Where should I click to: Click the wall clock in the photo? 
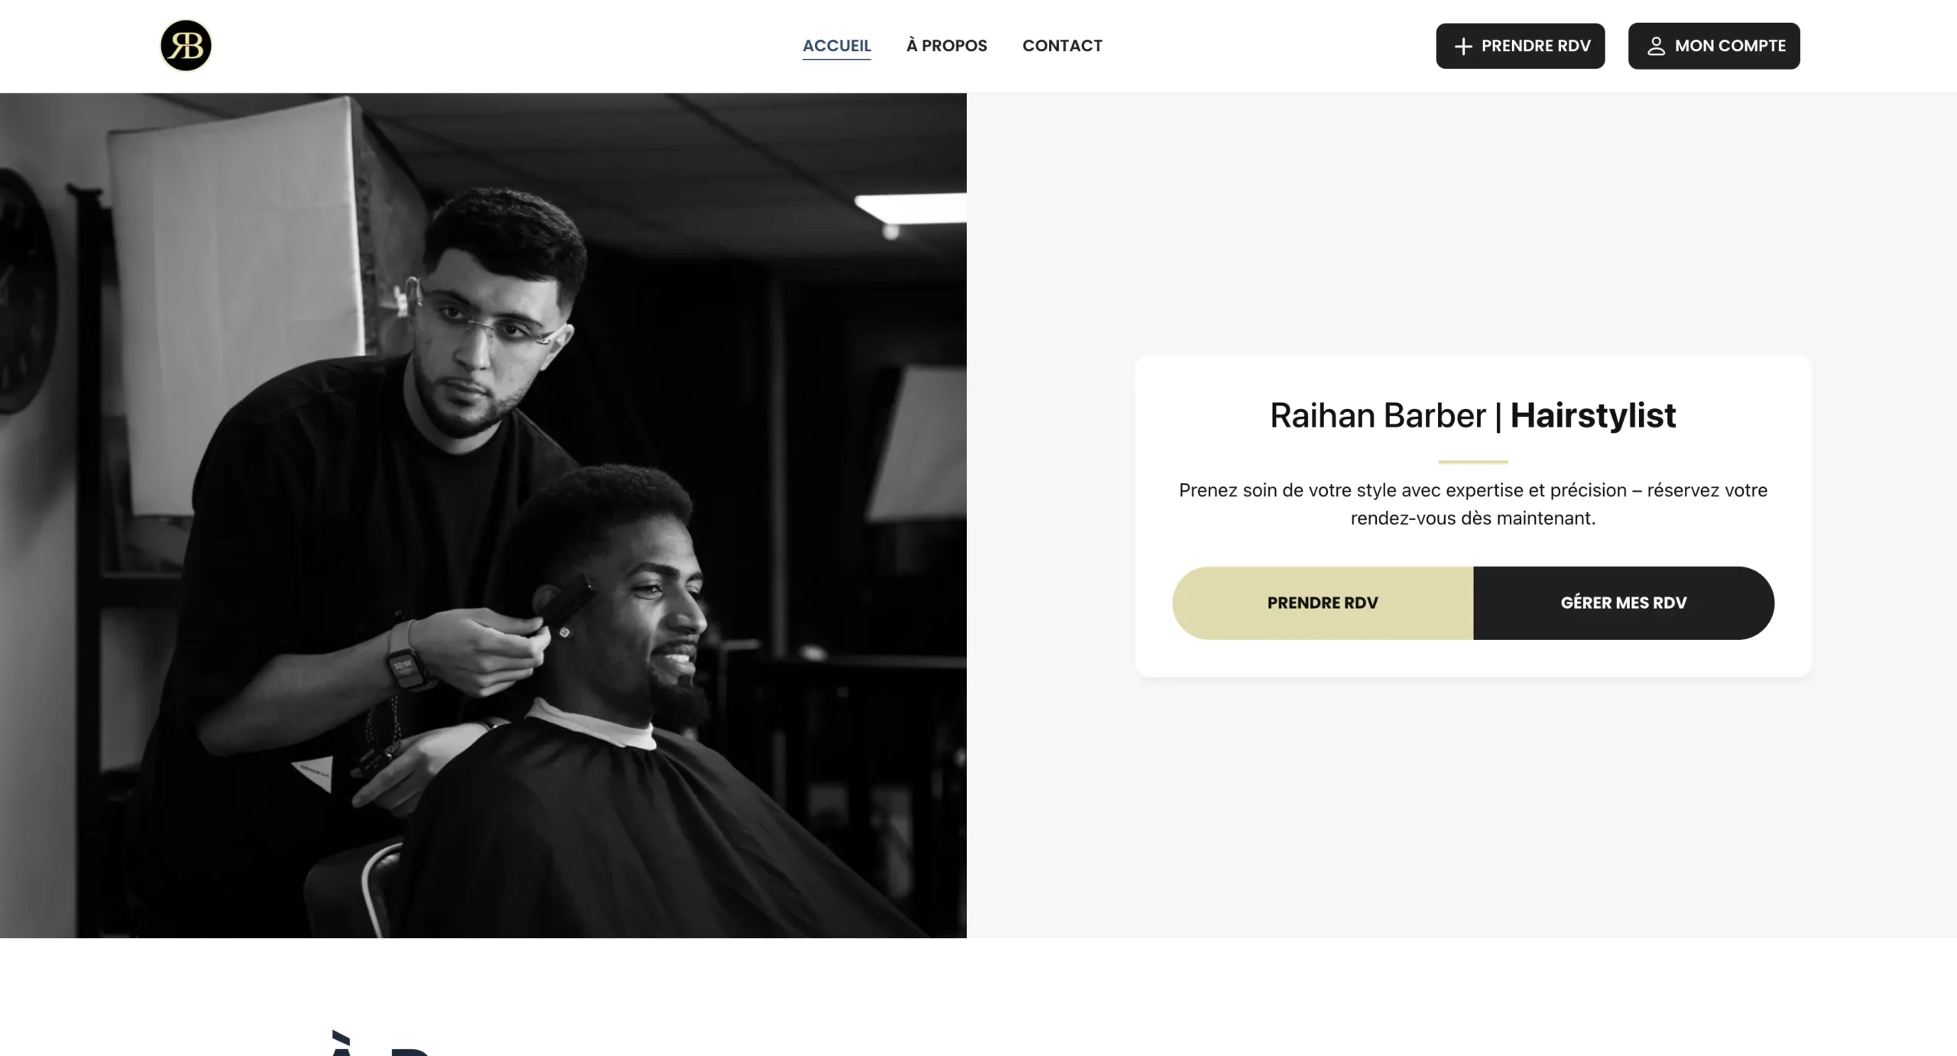point(24,292)
